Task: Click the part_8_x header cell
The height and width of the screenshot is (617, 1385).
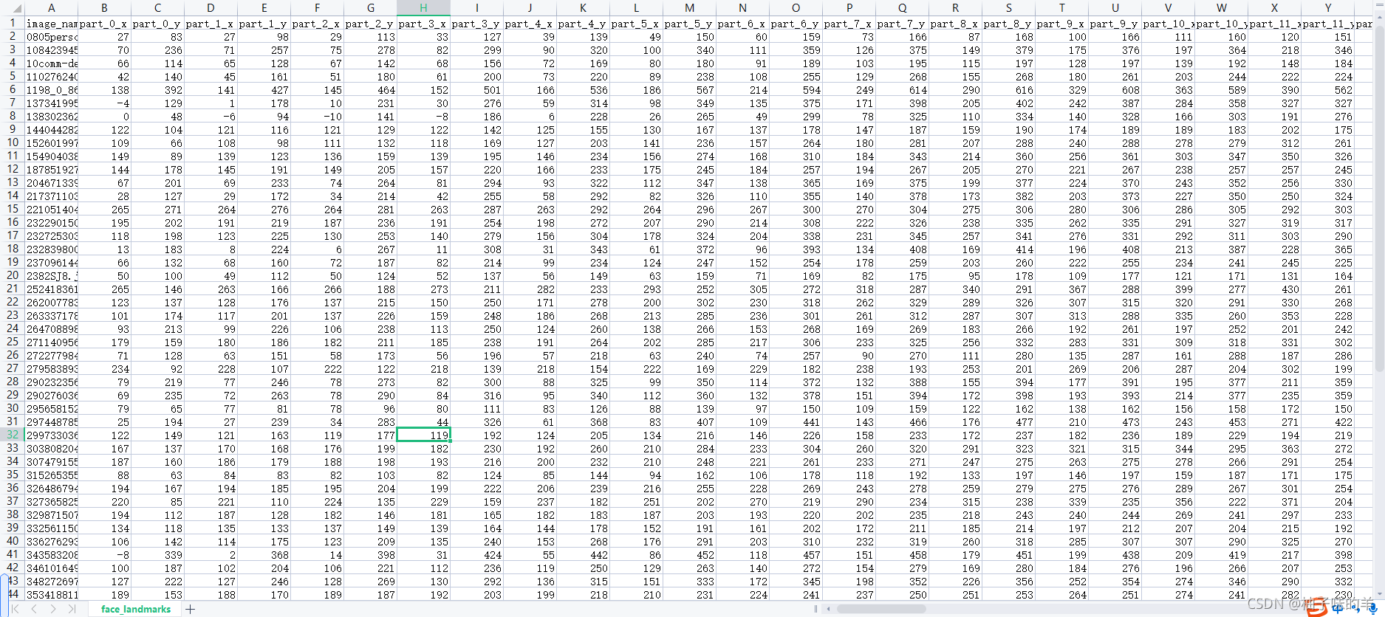Action: pyautogui.click(x=955, y=24)
